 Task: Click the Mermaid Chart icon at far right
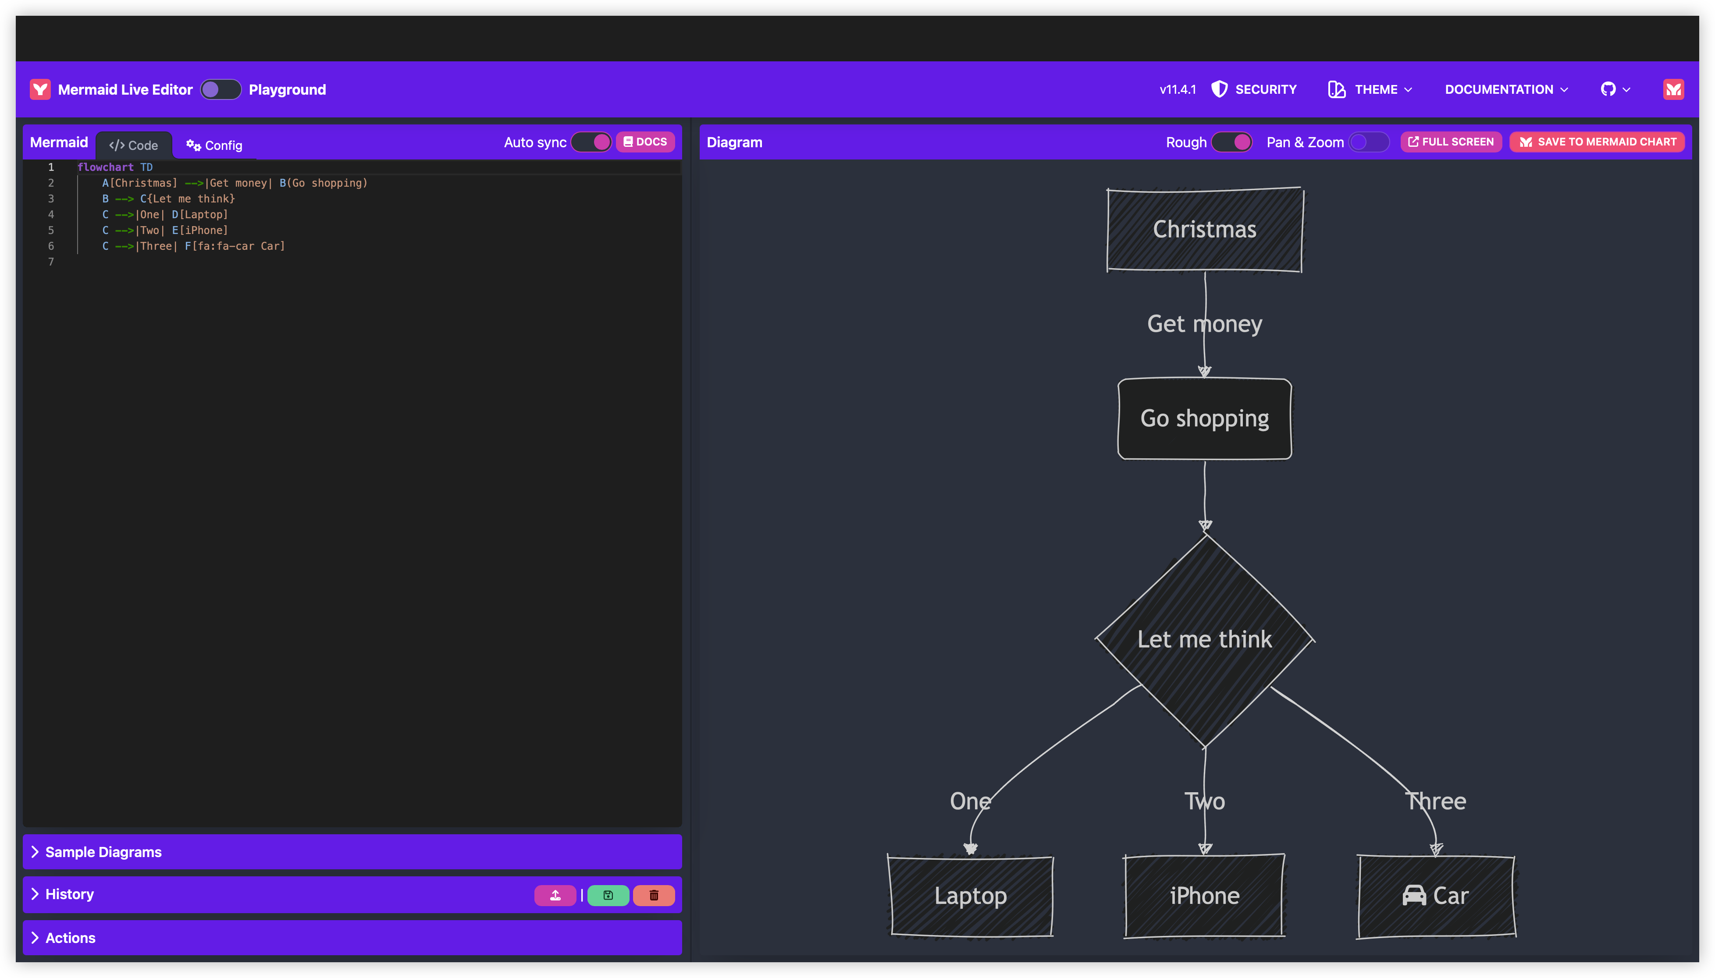click(1673, 89)
